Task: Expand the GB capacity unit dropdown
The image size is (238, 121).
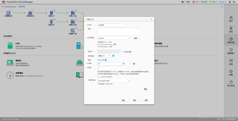Action: pos(130,64)
